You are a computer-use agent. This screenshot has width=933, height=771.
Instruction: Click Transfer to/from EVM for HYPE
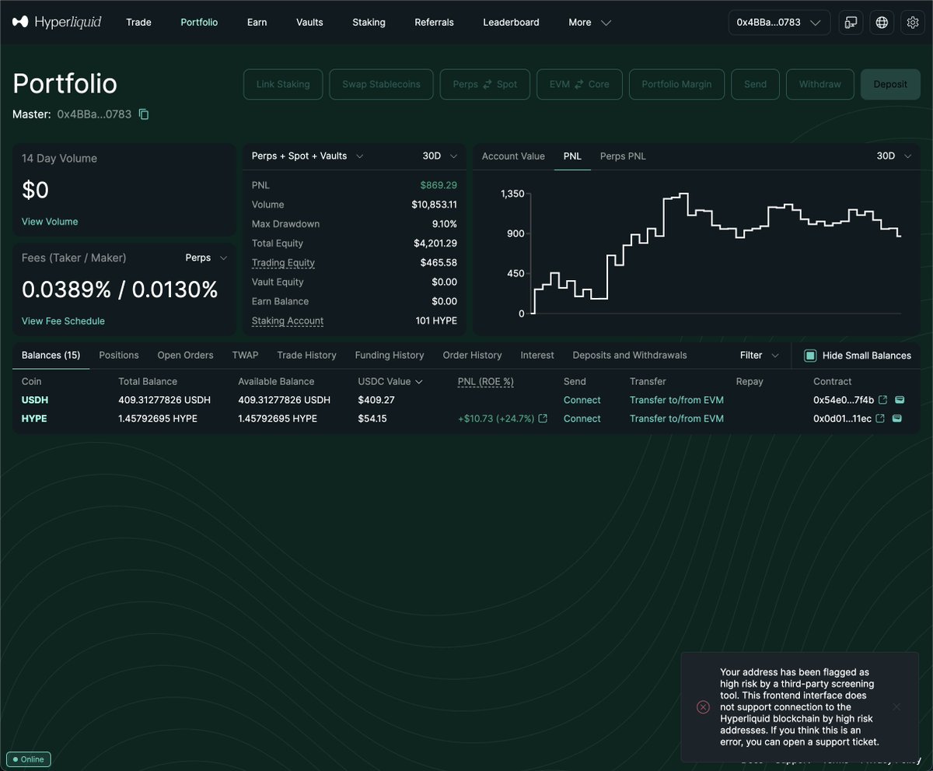[676, 419]
